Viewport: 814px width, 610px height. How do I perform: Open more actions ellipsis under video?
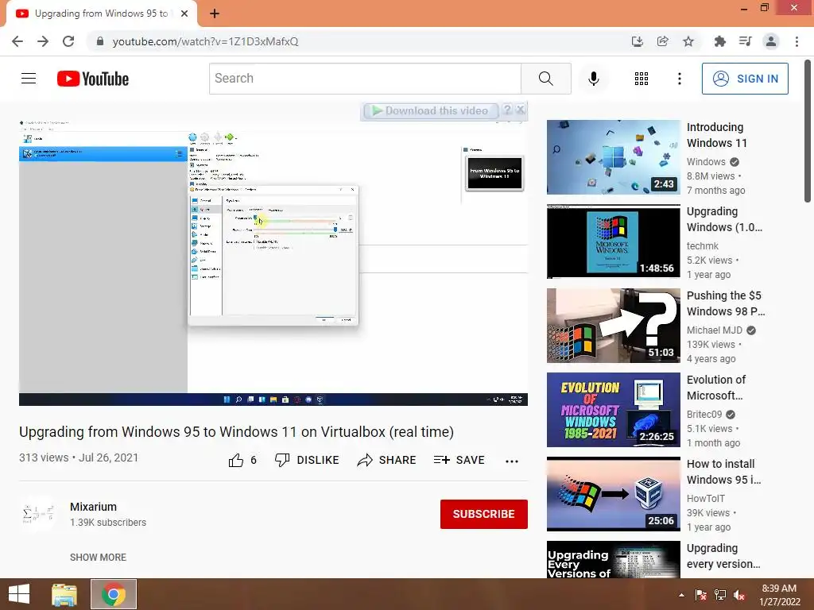pos(512,461)
